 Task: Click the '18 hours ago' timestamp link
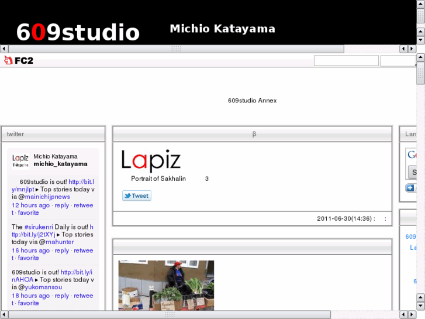pyautogui.click(x=30, y=296)
